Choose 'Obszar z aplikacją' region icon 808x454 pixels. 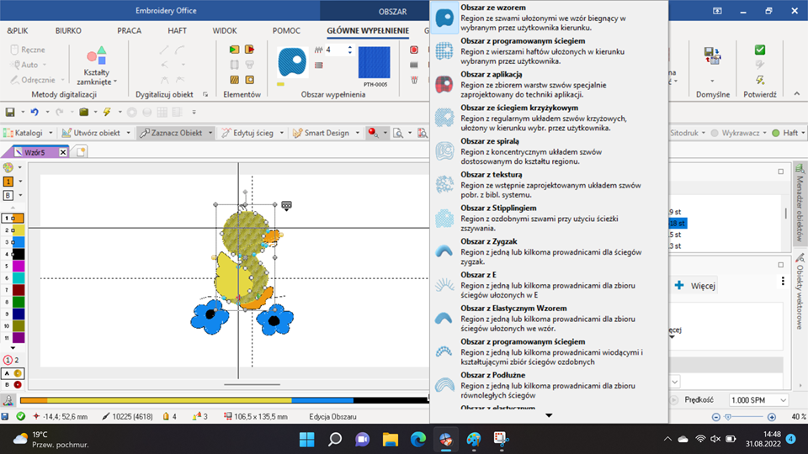pos(445,84)
